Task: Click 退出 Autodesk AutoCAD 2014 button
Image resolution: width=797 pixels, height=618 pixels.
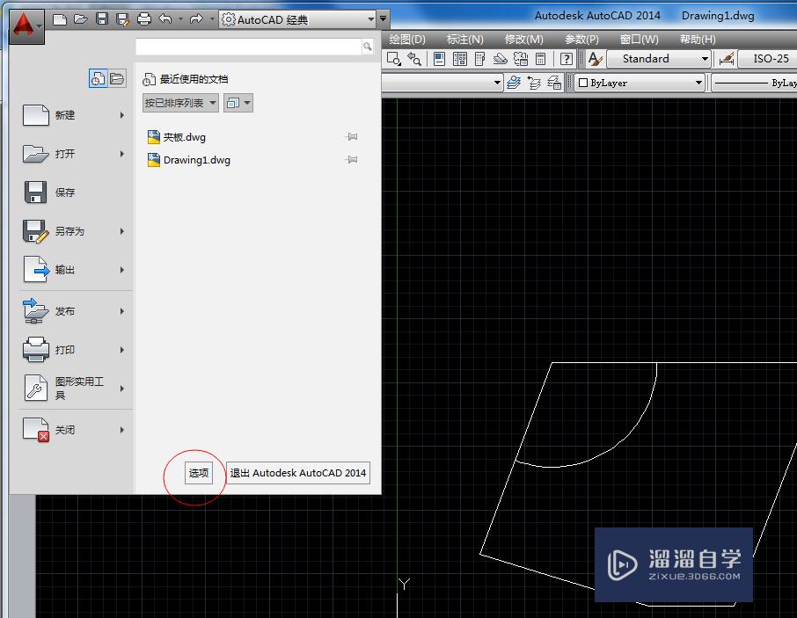Action: coord(298,473)
